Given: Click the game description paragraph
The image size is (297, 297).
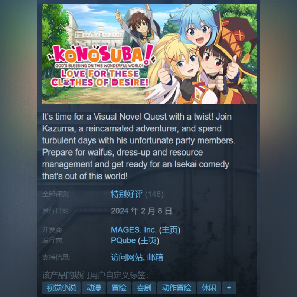Looking at the screenshot, I should (138, 146).
